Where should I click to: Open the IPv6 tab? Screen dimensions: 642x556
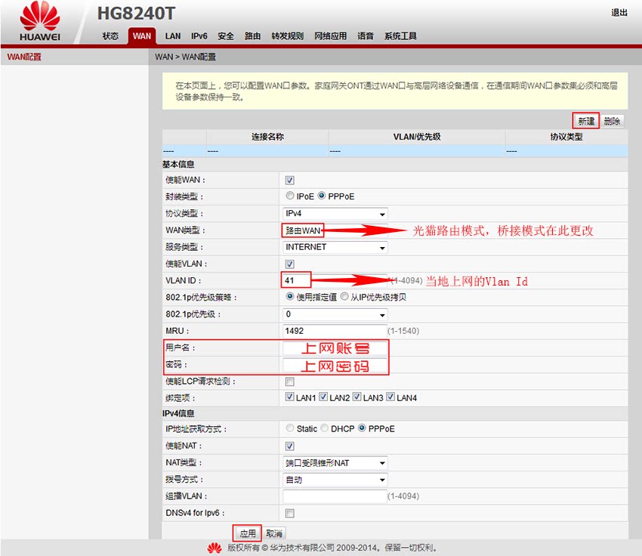click(199, 36)
